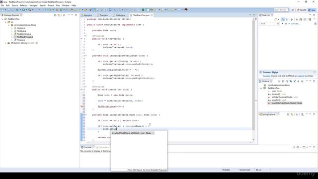Switch to the Java EE perspective

(x=302, y=10)
